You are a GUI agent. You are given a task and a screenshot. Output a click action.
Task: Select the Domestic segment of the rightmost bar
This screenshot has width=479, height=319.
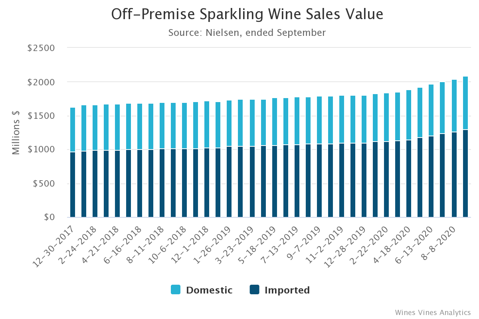point(465,103)
